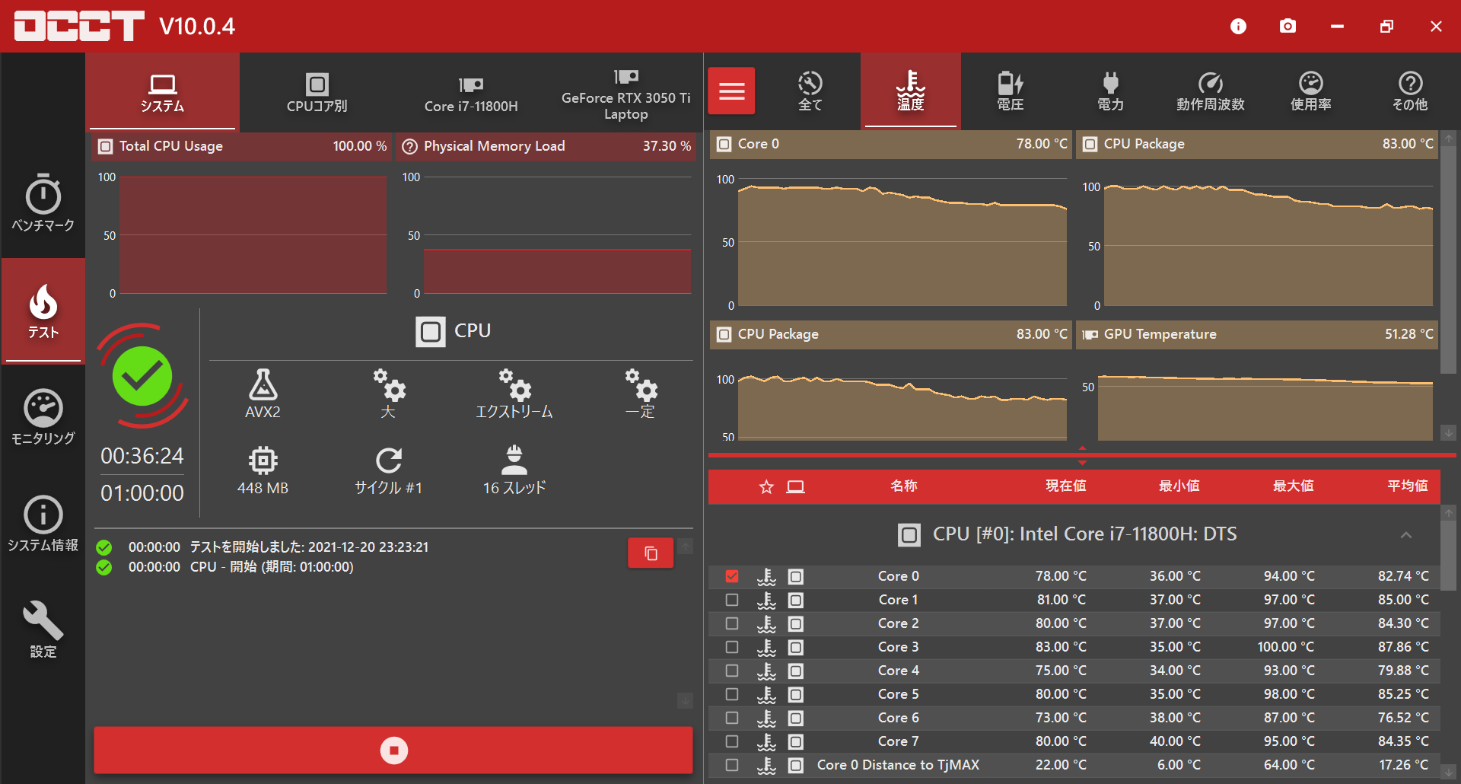Stop the running test with red button
This screenshot has width=1461, height=784.
(393, 751)
